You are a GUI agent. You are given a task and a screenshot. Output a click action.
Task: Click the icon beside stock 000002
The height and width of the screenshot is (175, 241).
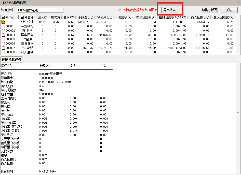point(3,31)
